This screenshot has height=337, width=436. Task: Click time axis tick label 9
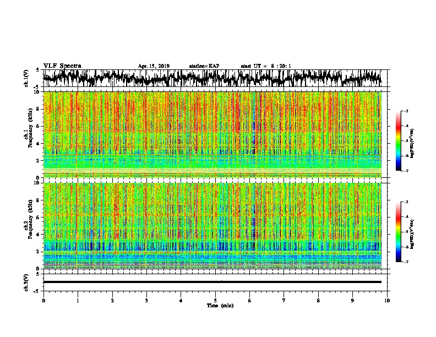352,301
